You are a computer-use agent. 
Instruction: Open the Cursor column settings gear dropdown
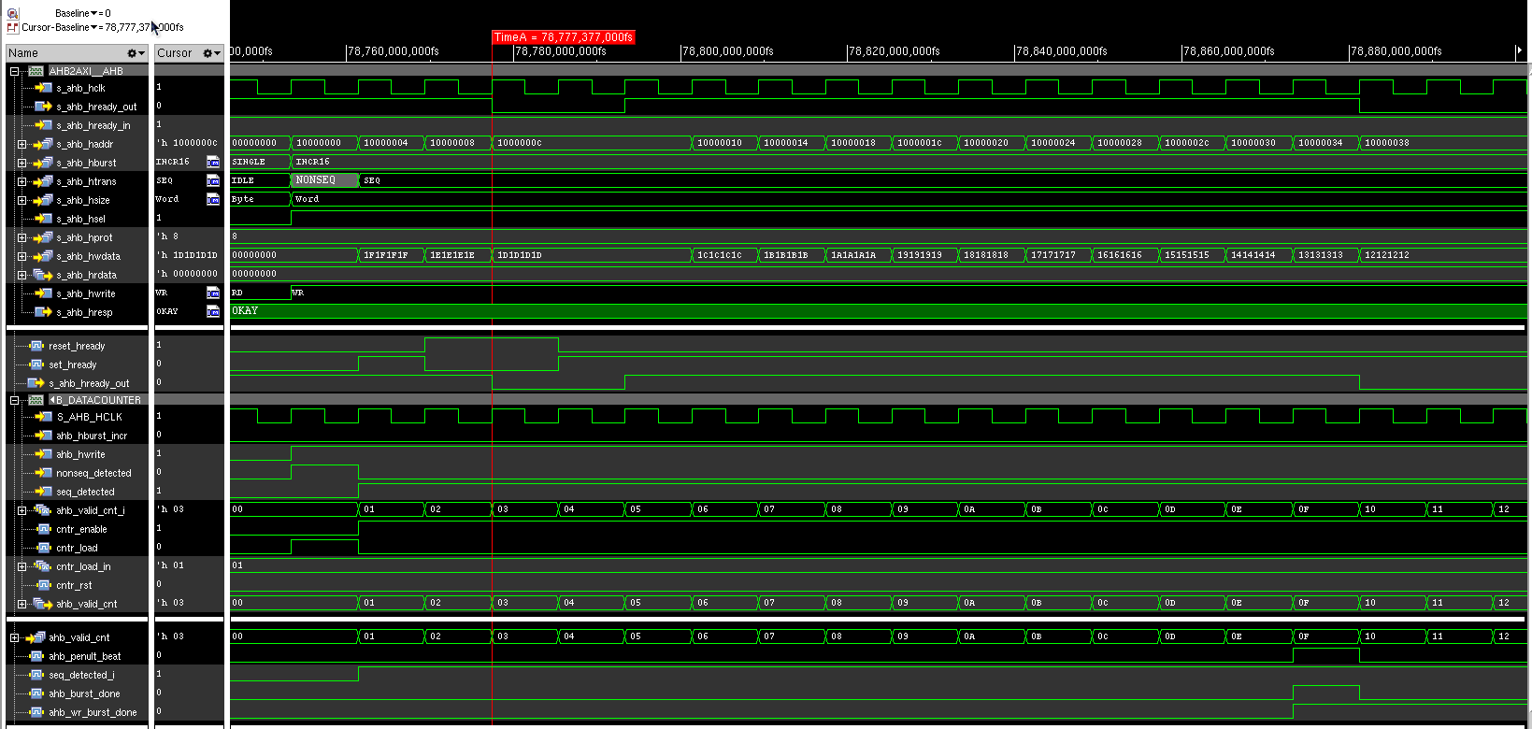[211, 53]
